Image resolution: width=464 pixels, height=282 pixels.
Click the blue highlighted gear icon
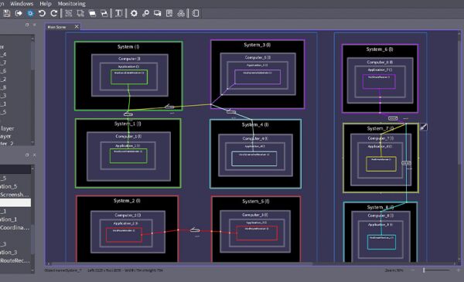coord(30,13)
